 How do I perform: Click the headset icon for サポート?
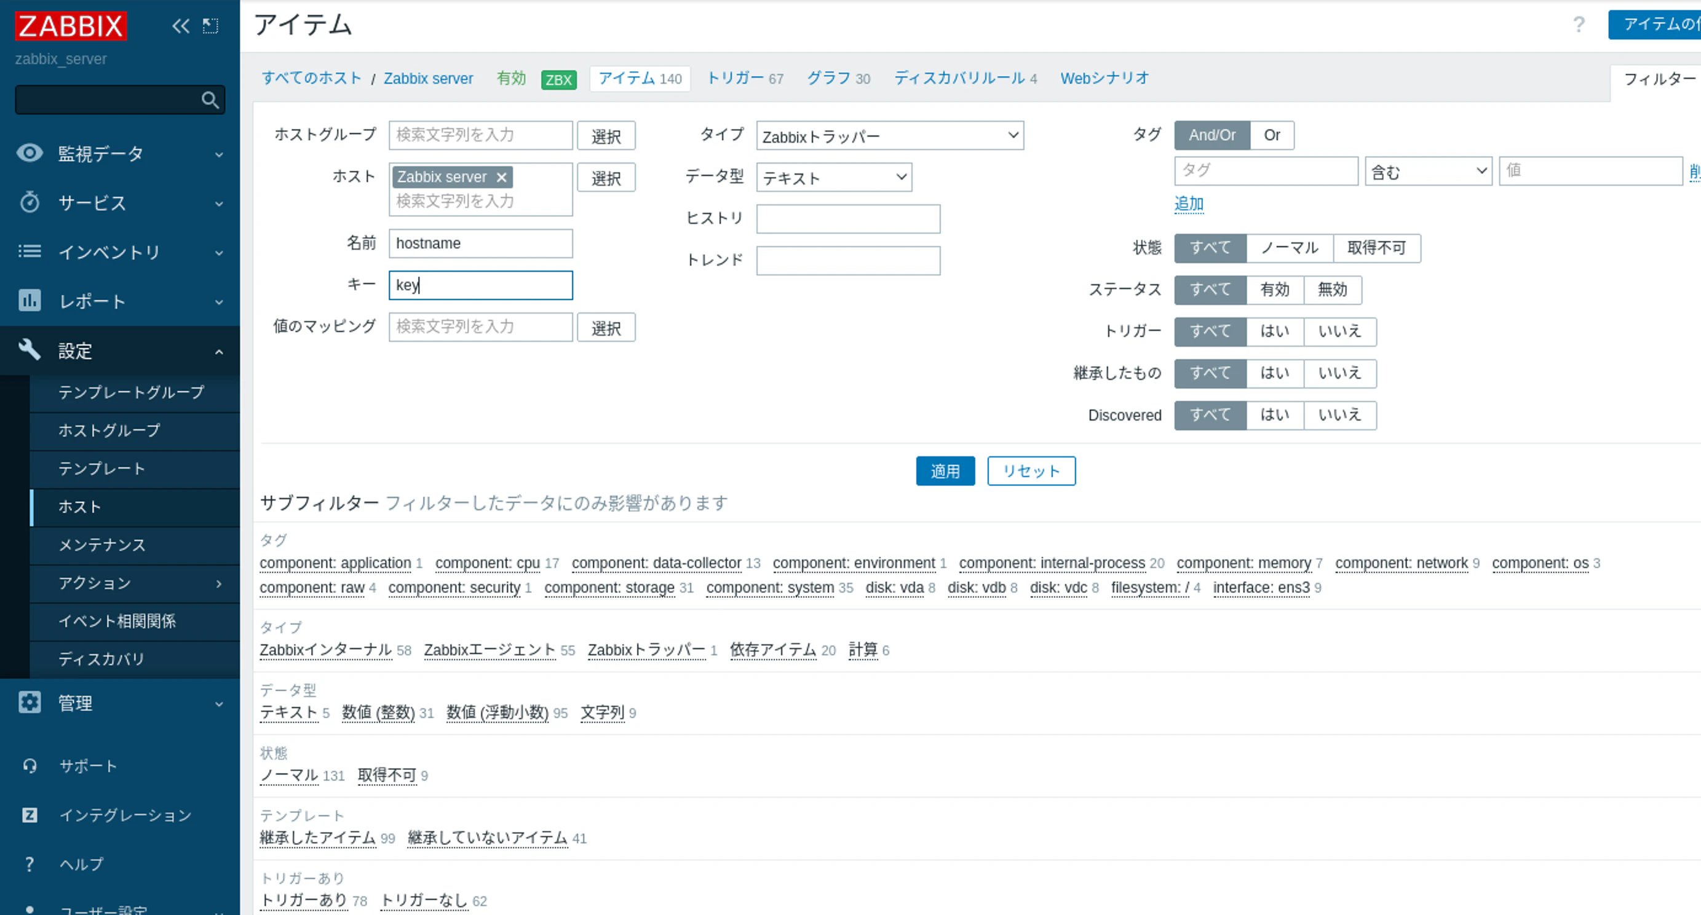pos(30,766)
